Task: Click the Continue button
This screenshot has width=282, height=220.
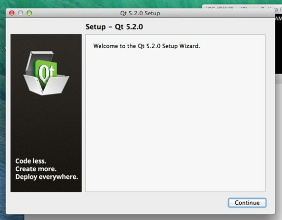Action: point(247,203)
